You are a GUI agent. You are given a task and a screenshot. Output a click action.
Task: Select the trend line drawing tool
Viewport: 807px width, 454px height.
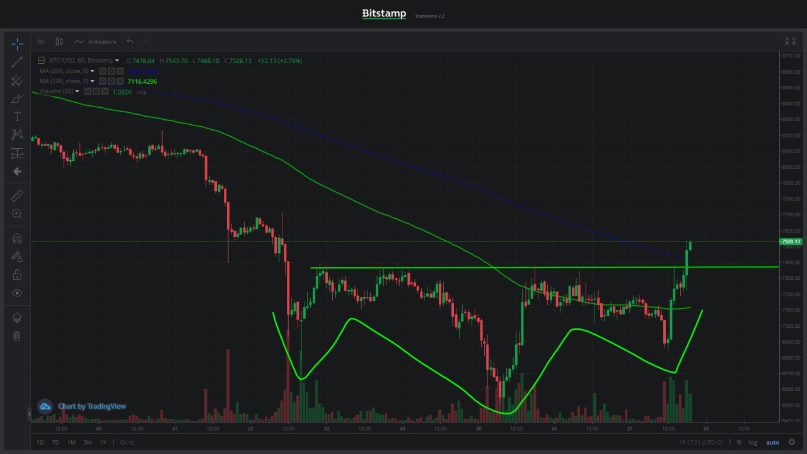point(17,62)
